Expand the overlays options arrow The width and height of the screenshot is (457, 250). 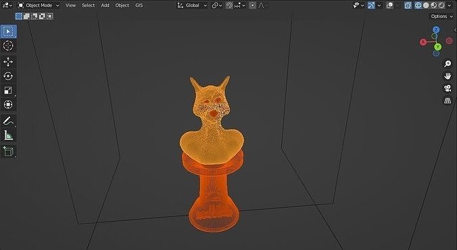[397, 5]
